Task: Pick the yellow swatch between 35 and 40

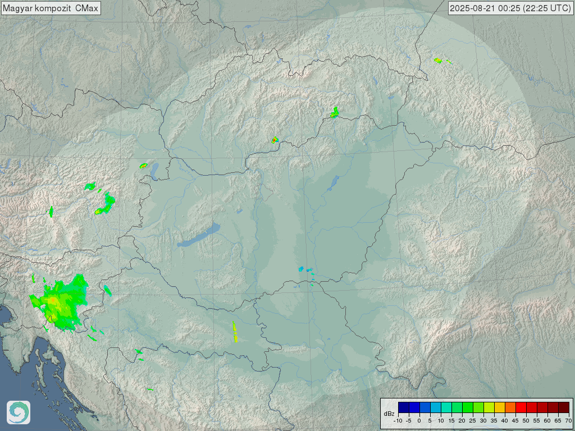Action: pos(499,407)
